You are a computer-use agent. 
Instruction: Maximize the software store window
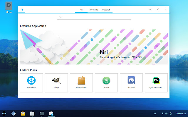coord(158,9)
